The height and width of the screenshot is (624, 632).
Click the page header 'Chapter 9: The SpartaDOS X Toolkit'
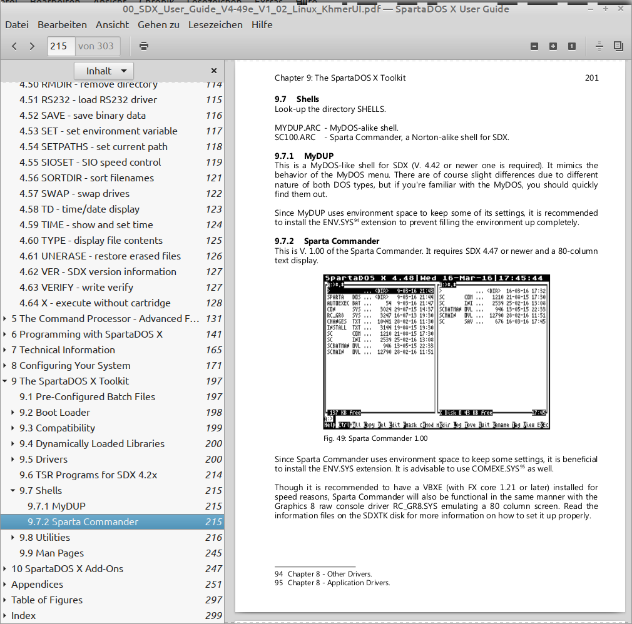pyautogui.click(x=340, y=78)
